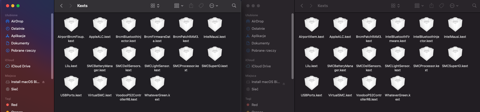
Task: Select AirportBrcmFixup.kext in left window
Action: tap(71, 30)
